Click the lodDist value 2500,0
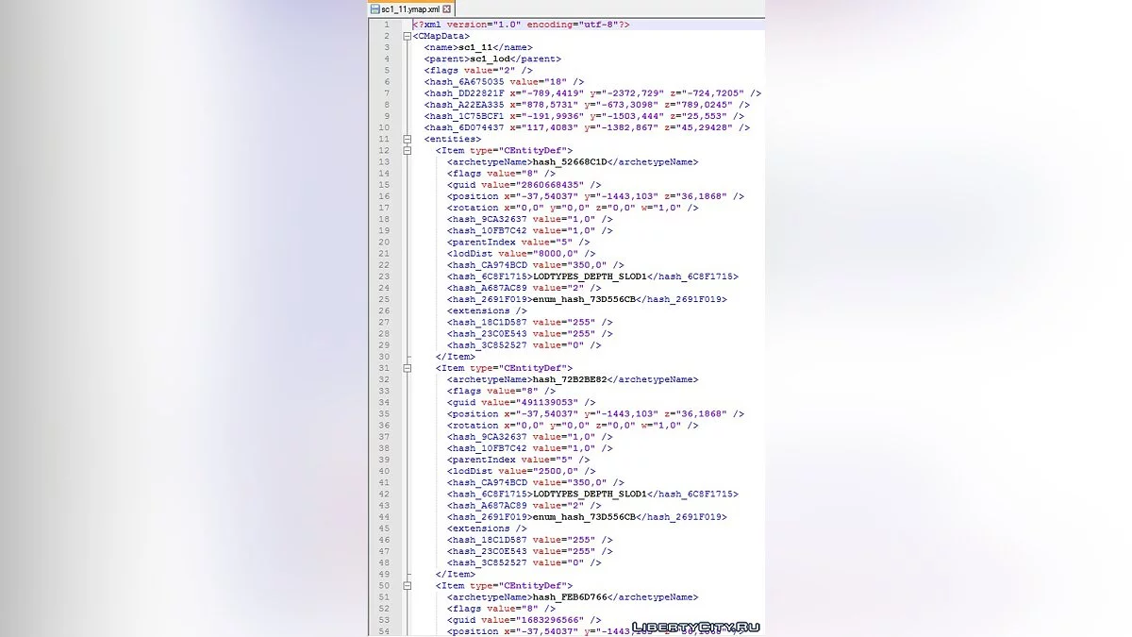Viewport: 1132px width, 637px height. coord(557,471)
